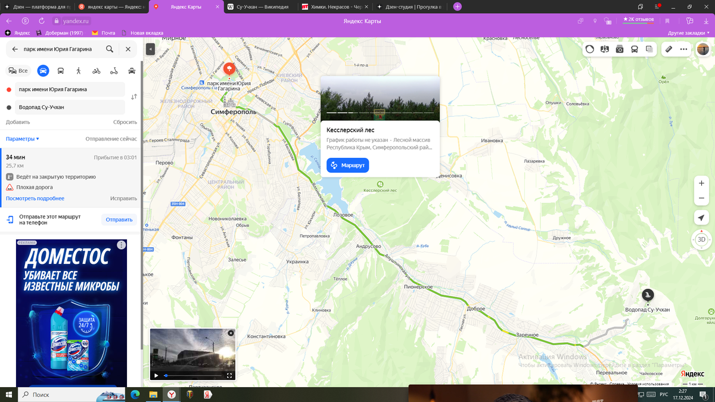Click the '2K отзывов' site rating
Viewport: 715px width, 402px height.
tap(639, 20)
